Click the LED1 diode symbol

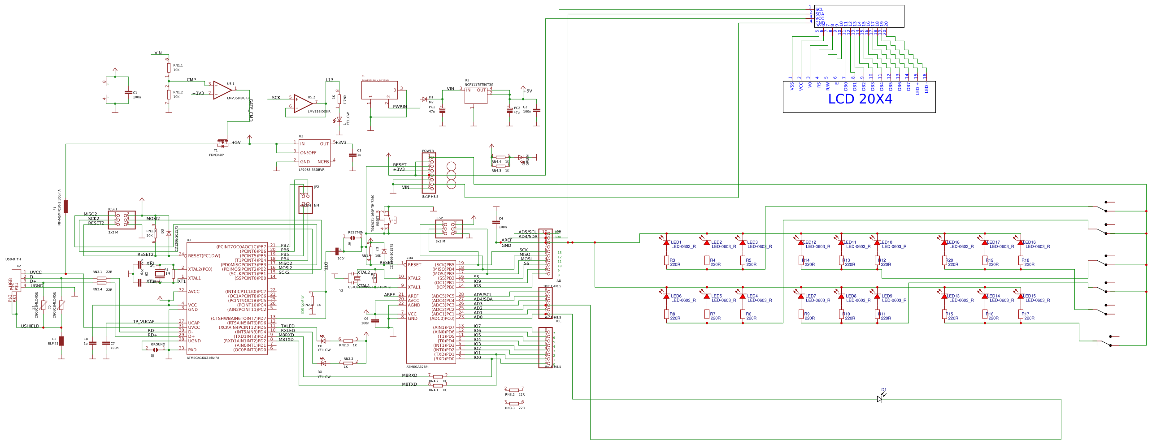click(666, 242)
